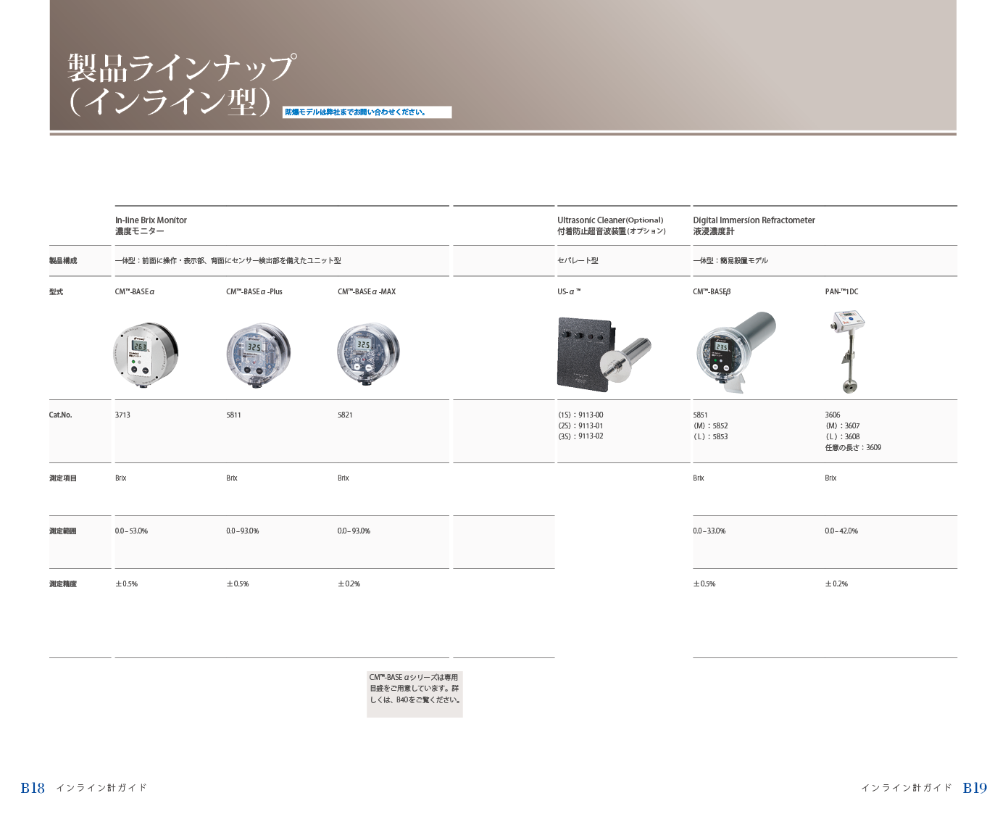Image resolution: width=1008 pixels, height=814 pixels.
Task: Click 0.0–93.0% range under CM-BASEα-MAX
Action: 354,531
